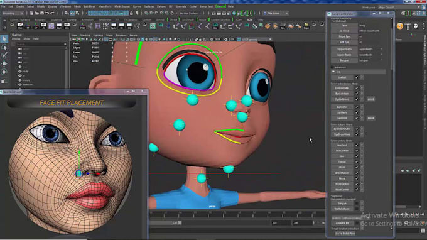Viewport: 427px width, 240px height.
Task: Open viewport Shading menu
Action: click(x=85, y=35)
